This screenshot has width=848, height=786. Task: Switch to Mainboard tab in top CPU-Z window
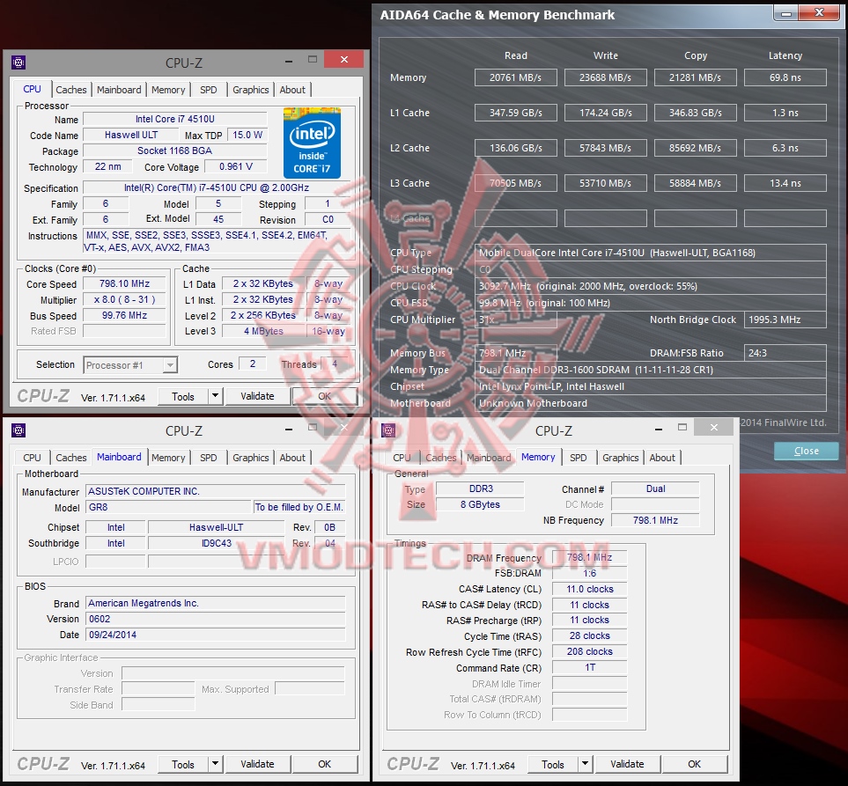[119, 90]
